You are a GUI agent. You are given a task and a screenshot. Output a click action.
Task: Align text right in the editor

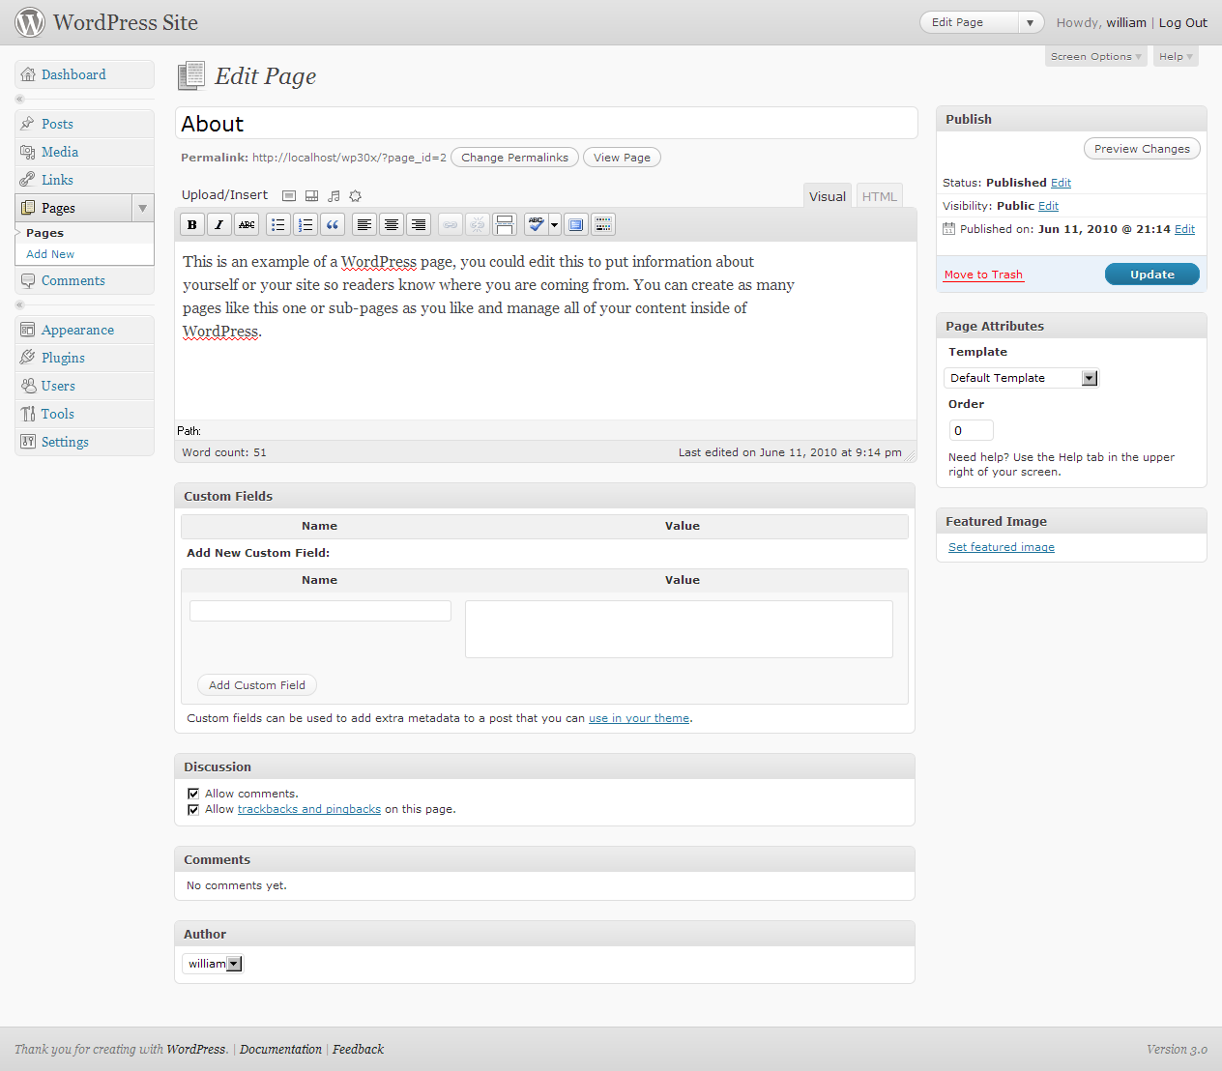(419, 225)
